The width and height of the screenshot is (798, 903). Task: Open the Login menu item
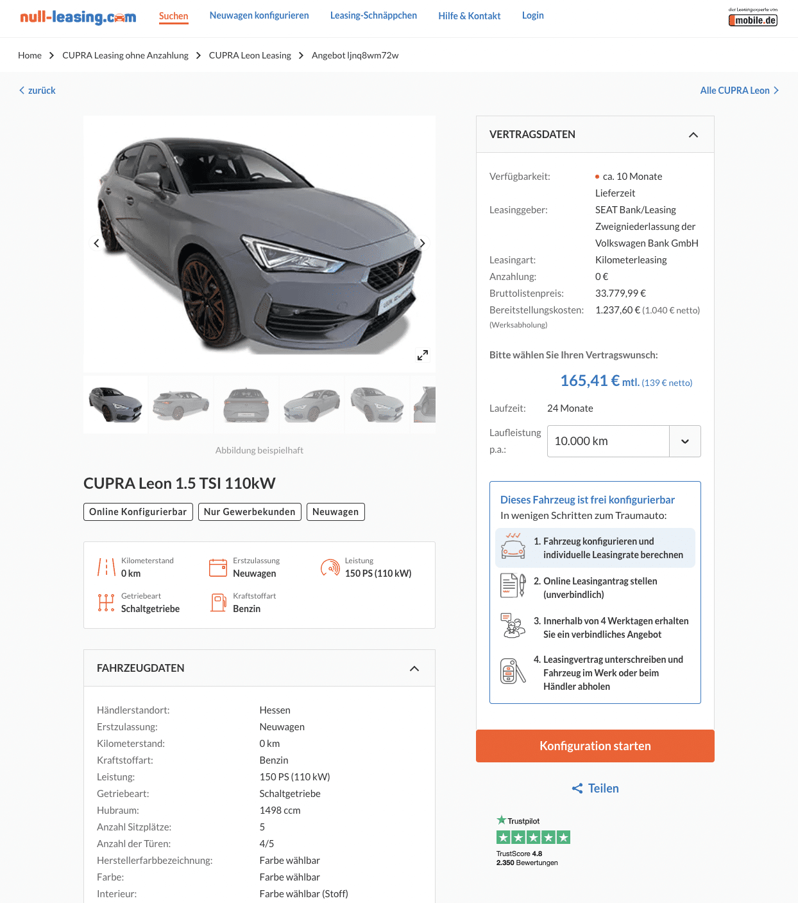point(533,15)
